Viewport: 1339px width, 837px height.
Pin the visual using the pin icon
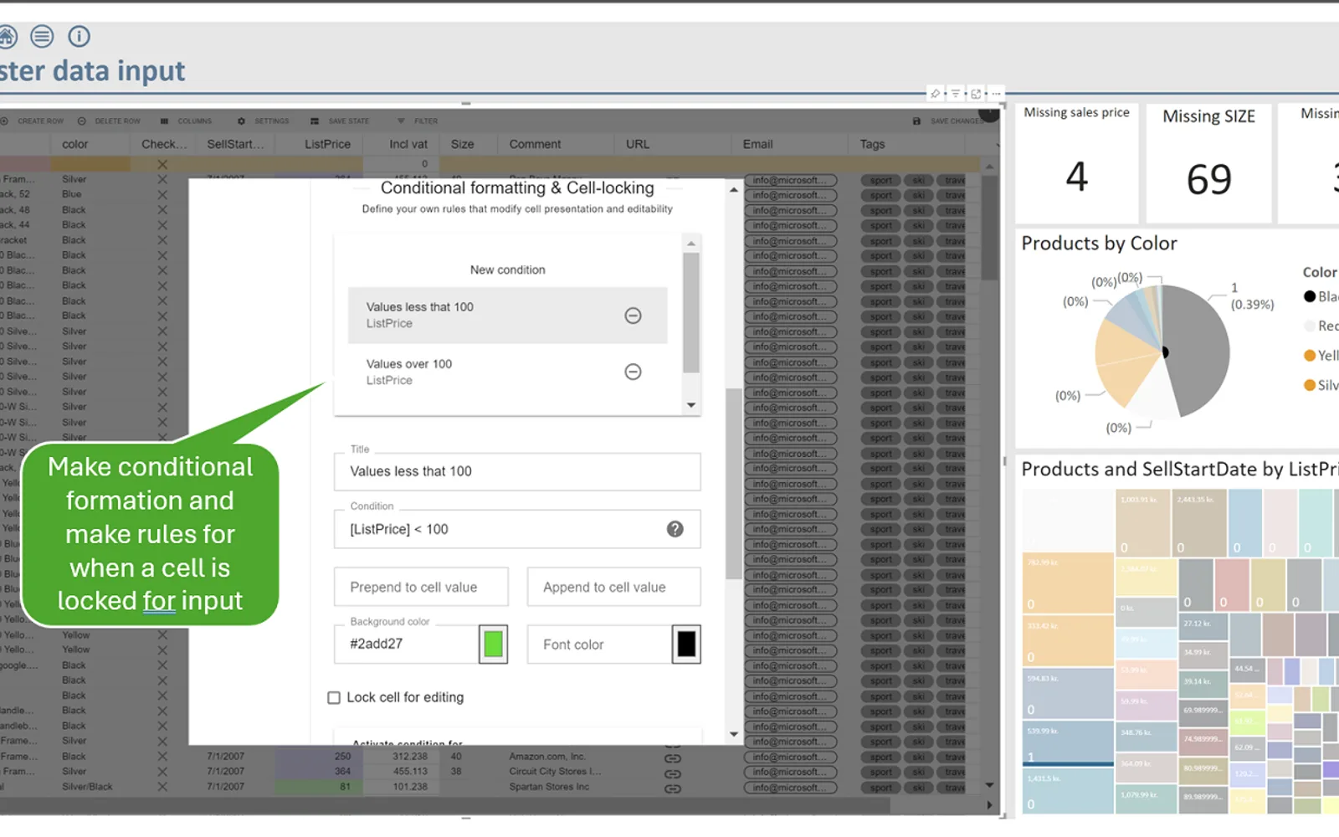click(x=936, y=94)
